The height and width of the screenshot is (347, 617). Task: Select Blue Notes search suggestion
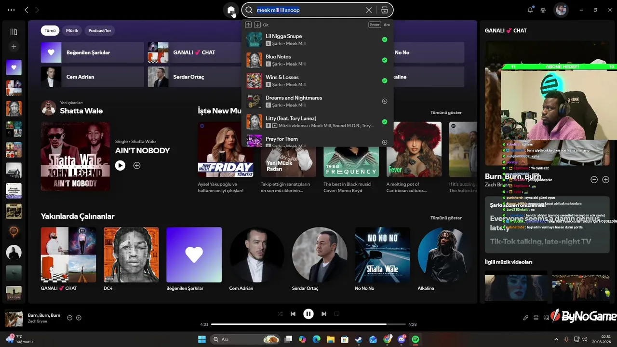(318, 60)
